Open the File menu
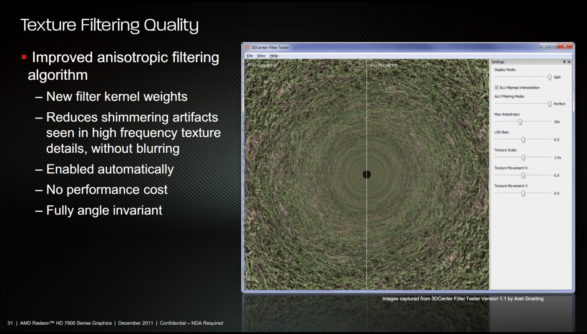This screenshot has height=334, width=587. (x=249, y=56)
